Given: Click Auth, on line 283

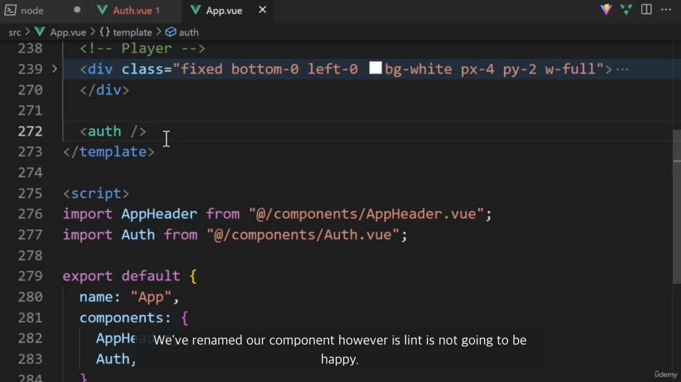Looking at the screenshot, I should click(115, 359).
